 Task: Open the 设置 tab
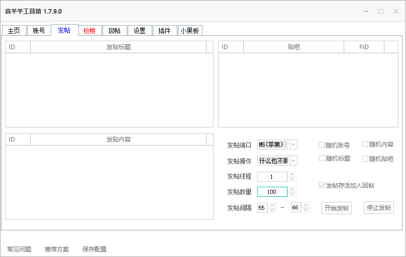click(x=139, y=31)
